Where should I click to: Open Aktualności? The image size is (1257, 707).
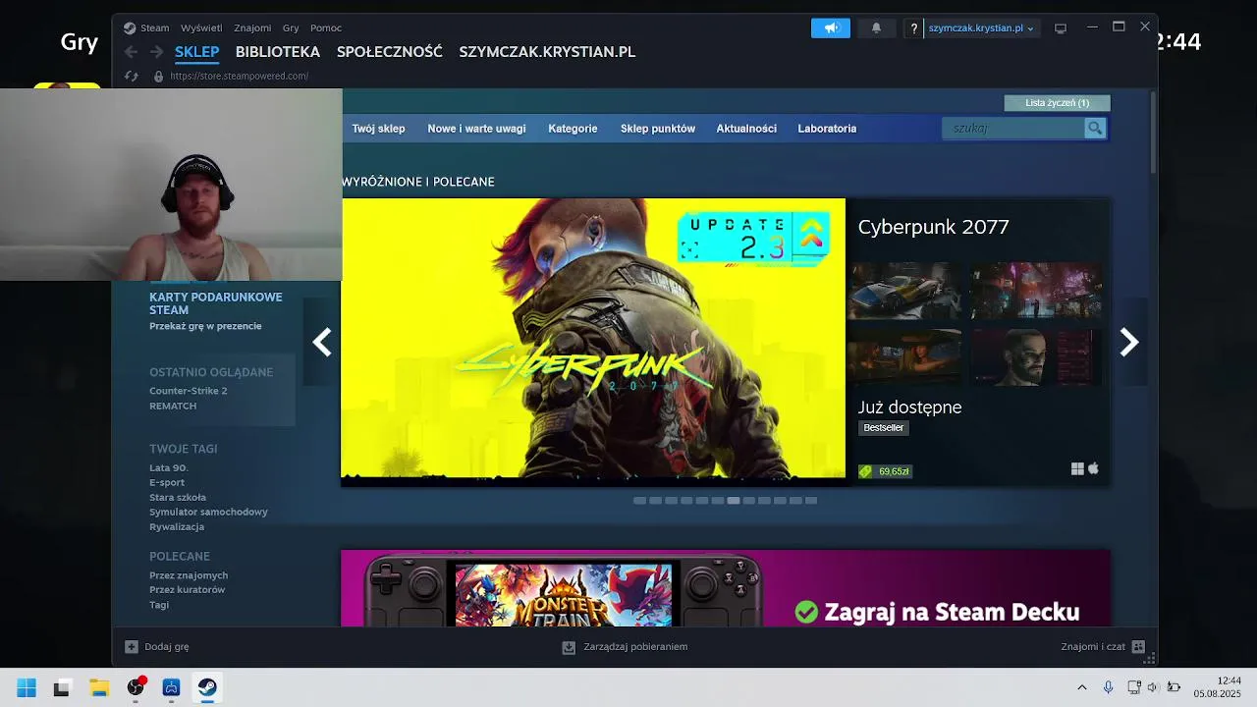[x=746, y=129]
